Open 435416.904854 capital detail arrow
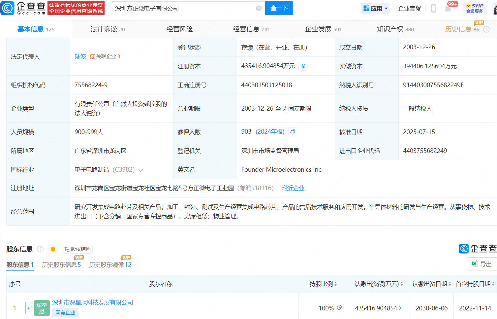The width and height of the screenshot is (497, 319). click(x=400, y=308)
